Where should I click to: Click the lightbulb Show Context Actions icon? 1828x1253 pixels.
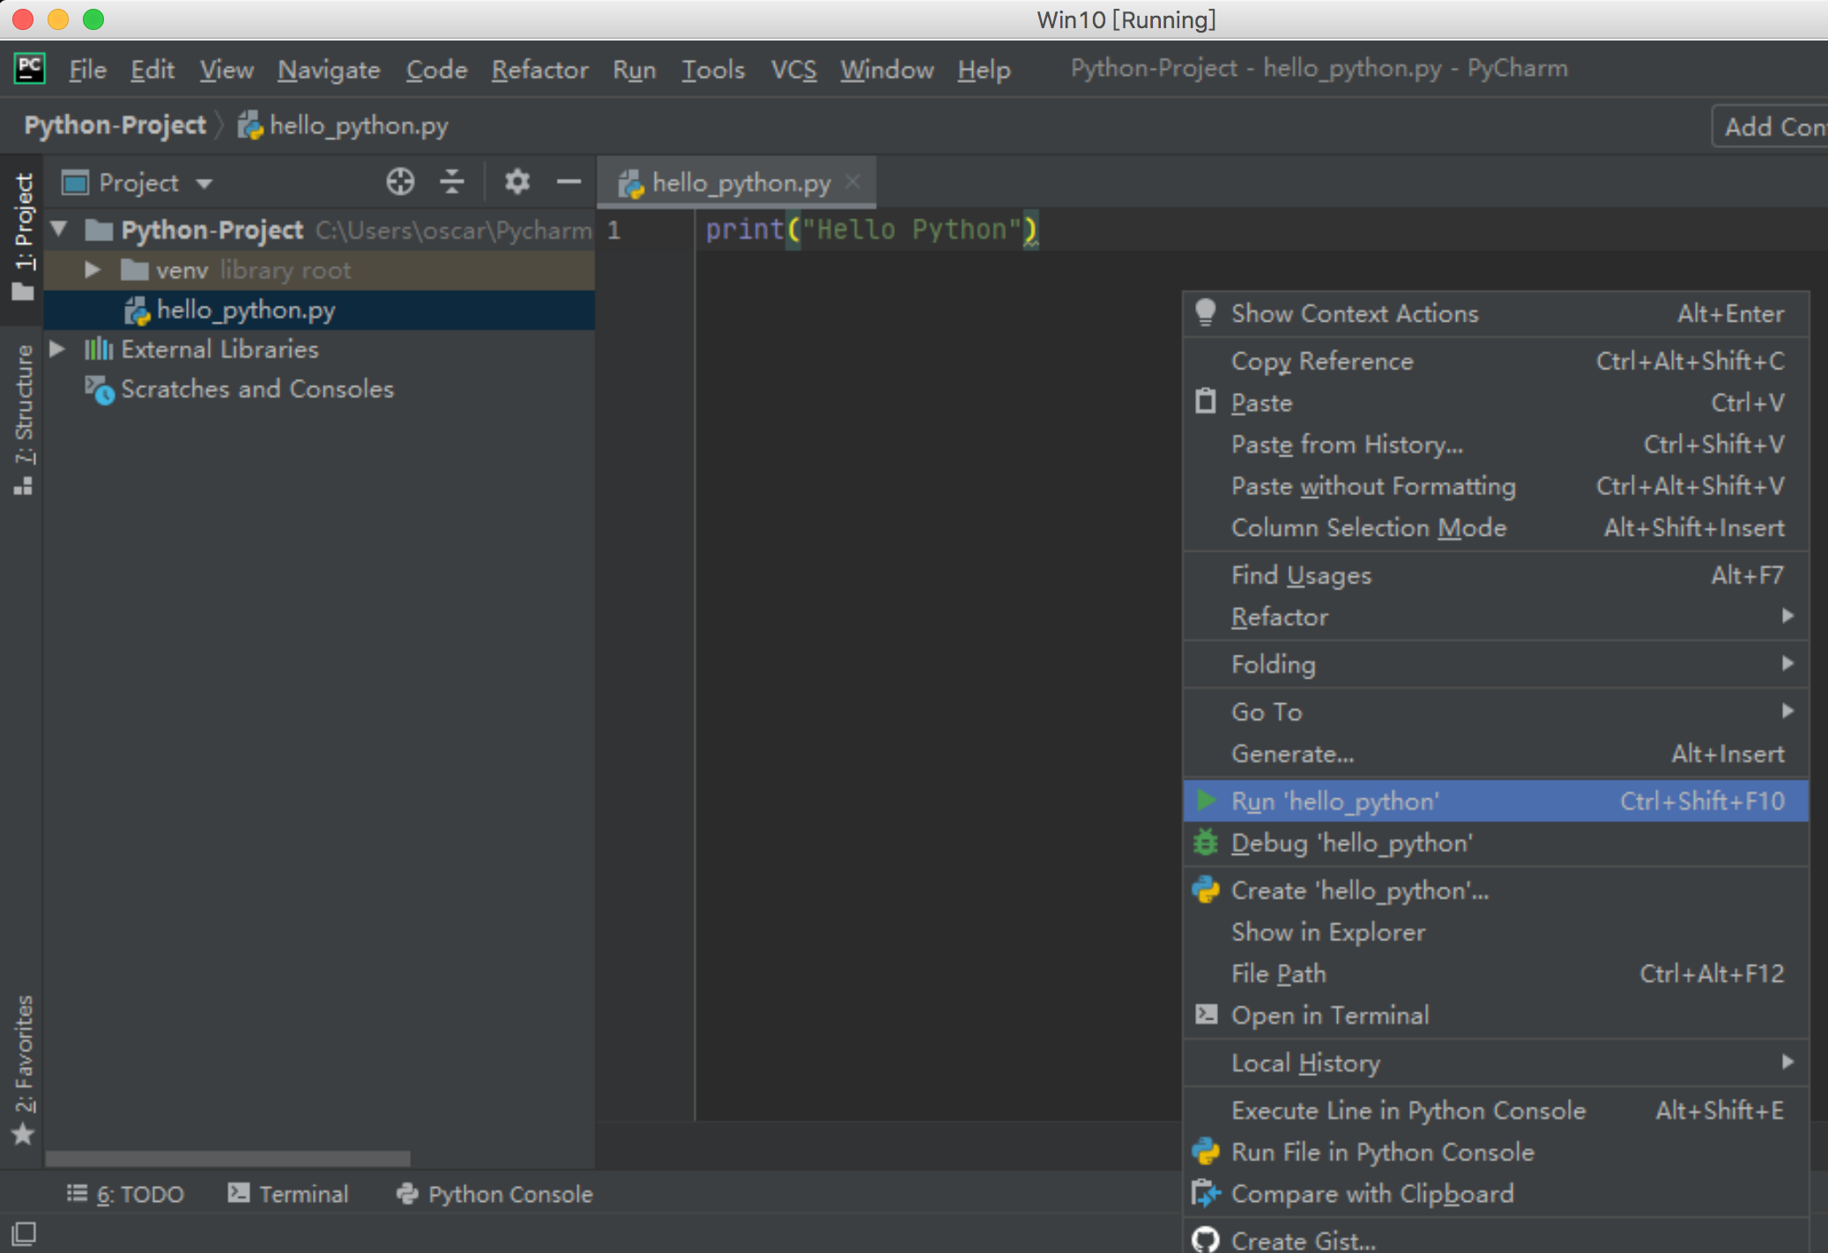1205,313
